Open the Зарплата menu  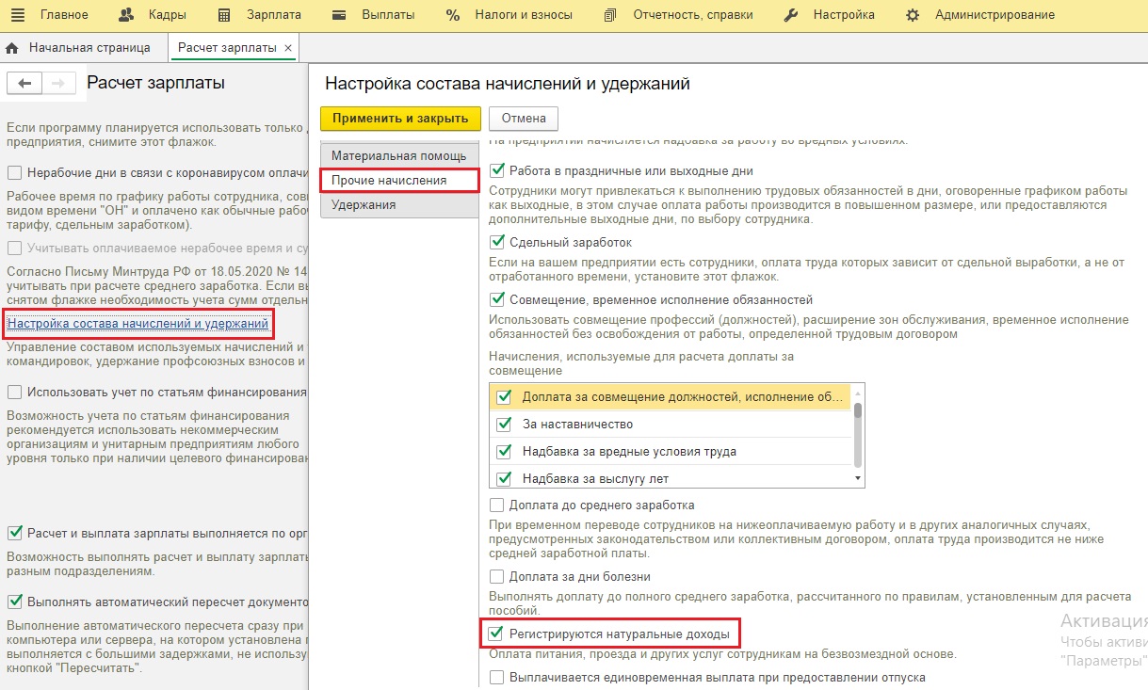pos(273,15)
